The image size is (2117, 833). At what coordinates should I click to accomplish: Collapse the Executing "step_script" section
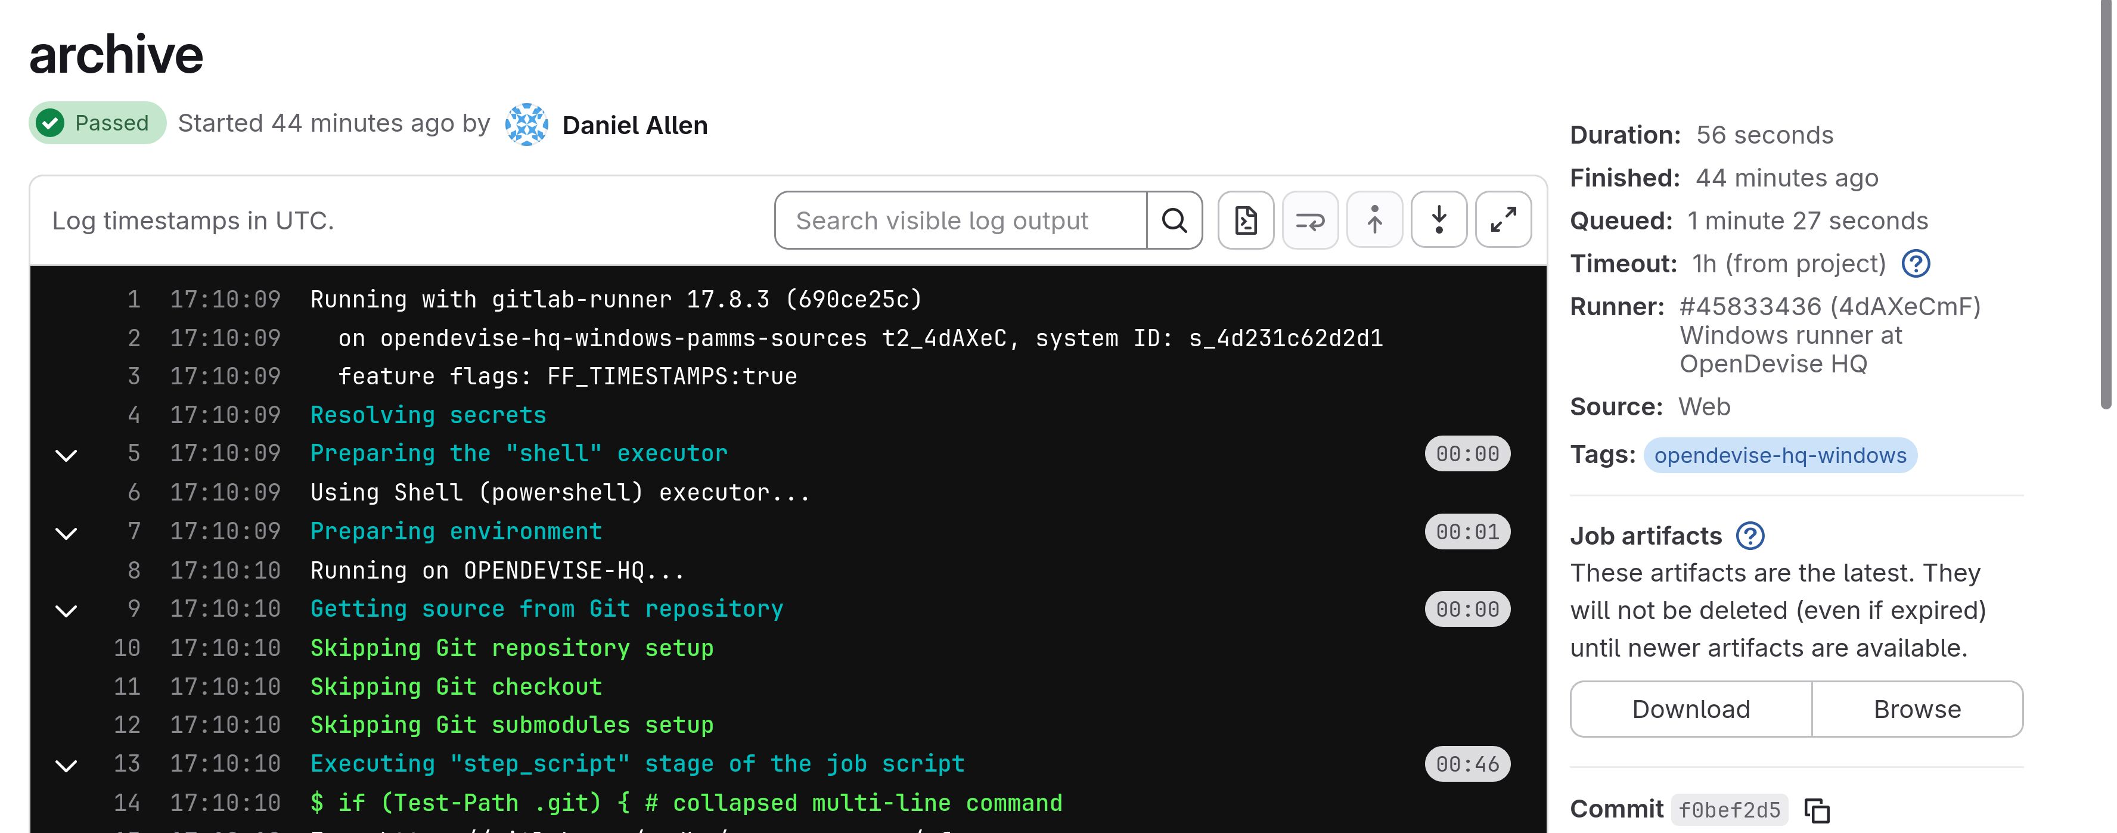67,765
